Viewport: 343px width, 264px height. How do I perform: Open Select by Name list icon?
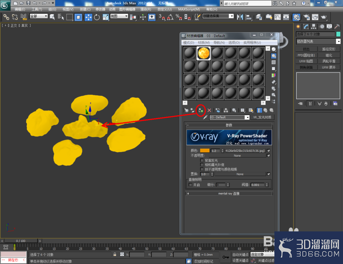(x=61, y=17)
